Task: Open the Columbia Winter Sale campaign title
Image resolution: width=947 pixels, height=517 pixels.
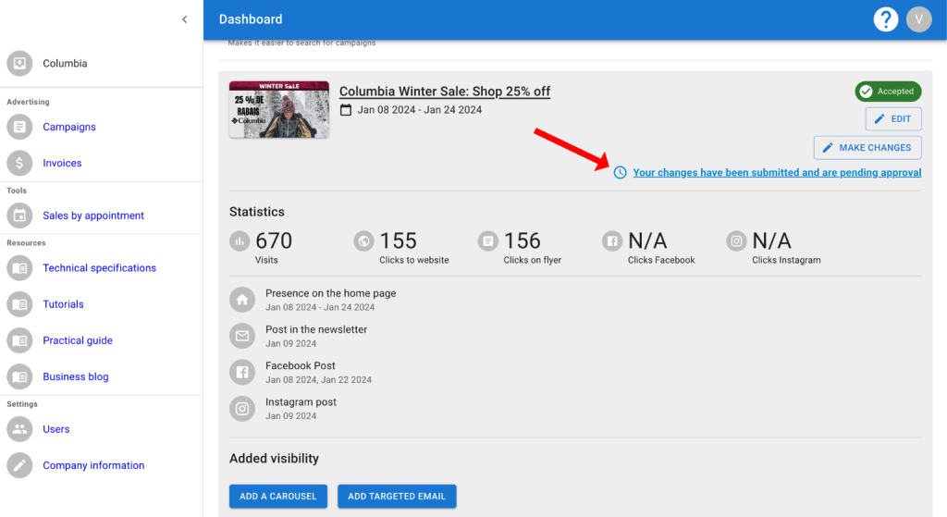Action: tap(444, 92)
